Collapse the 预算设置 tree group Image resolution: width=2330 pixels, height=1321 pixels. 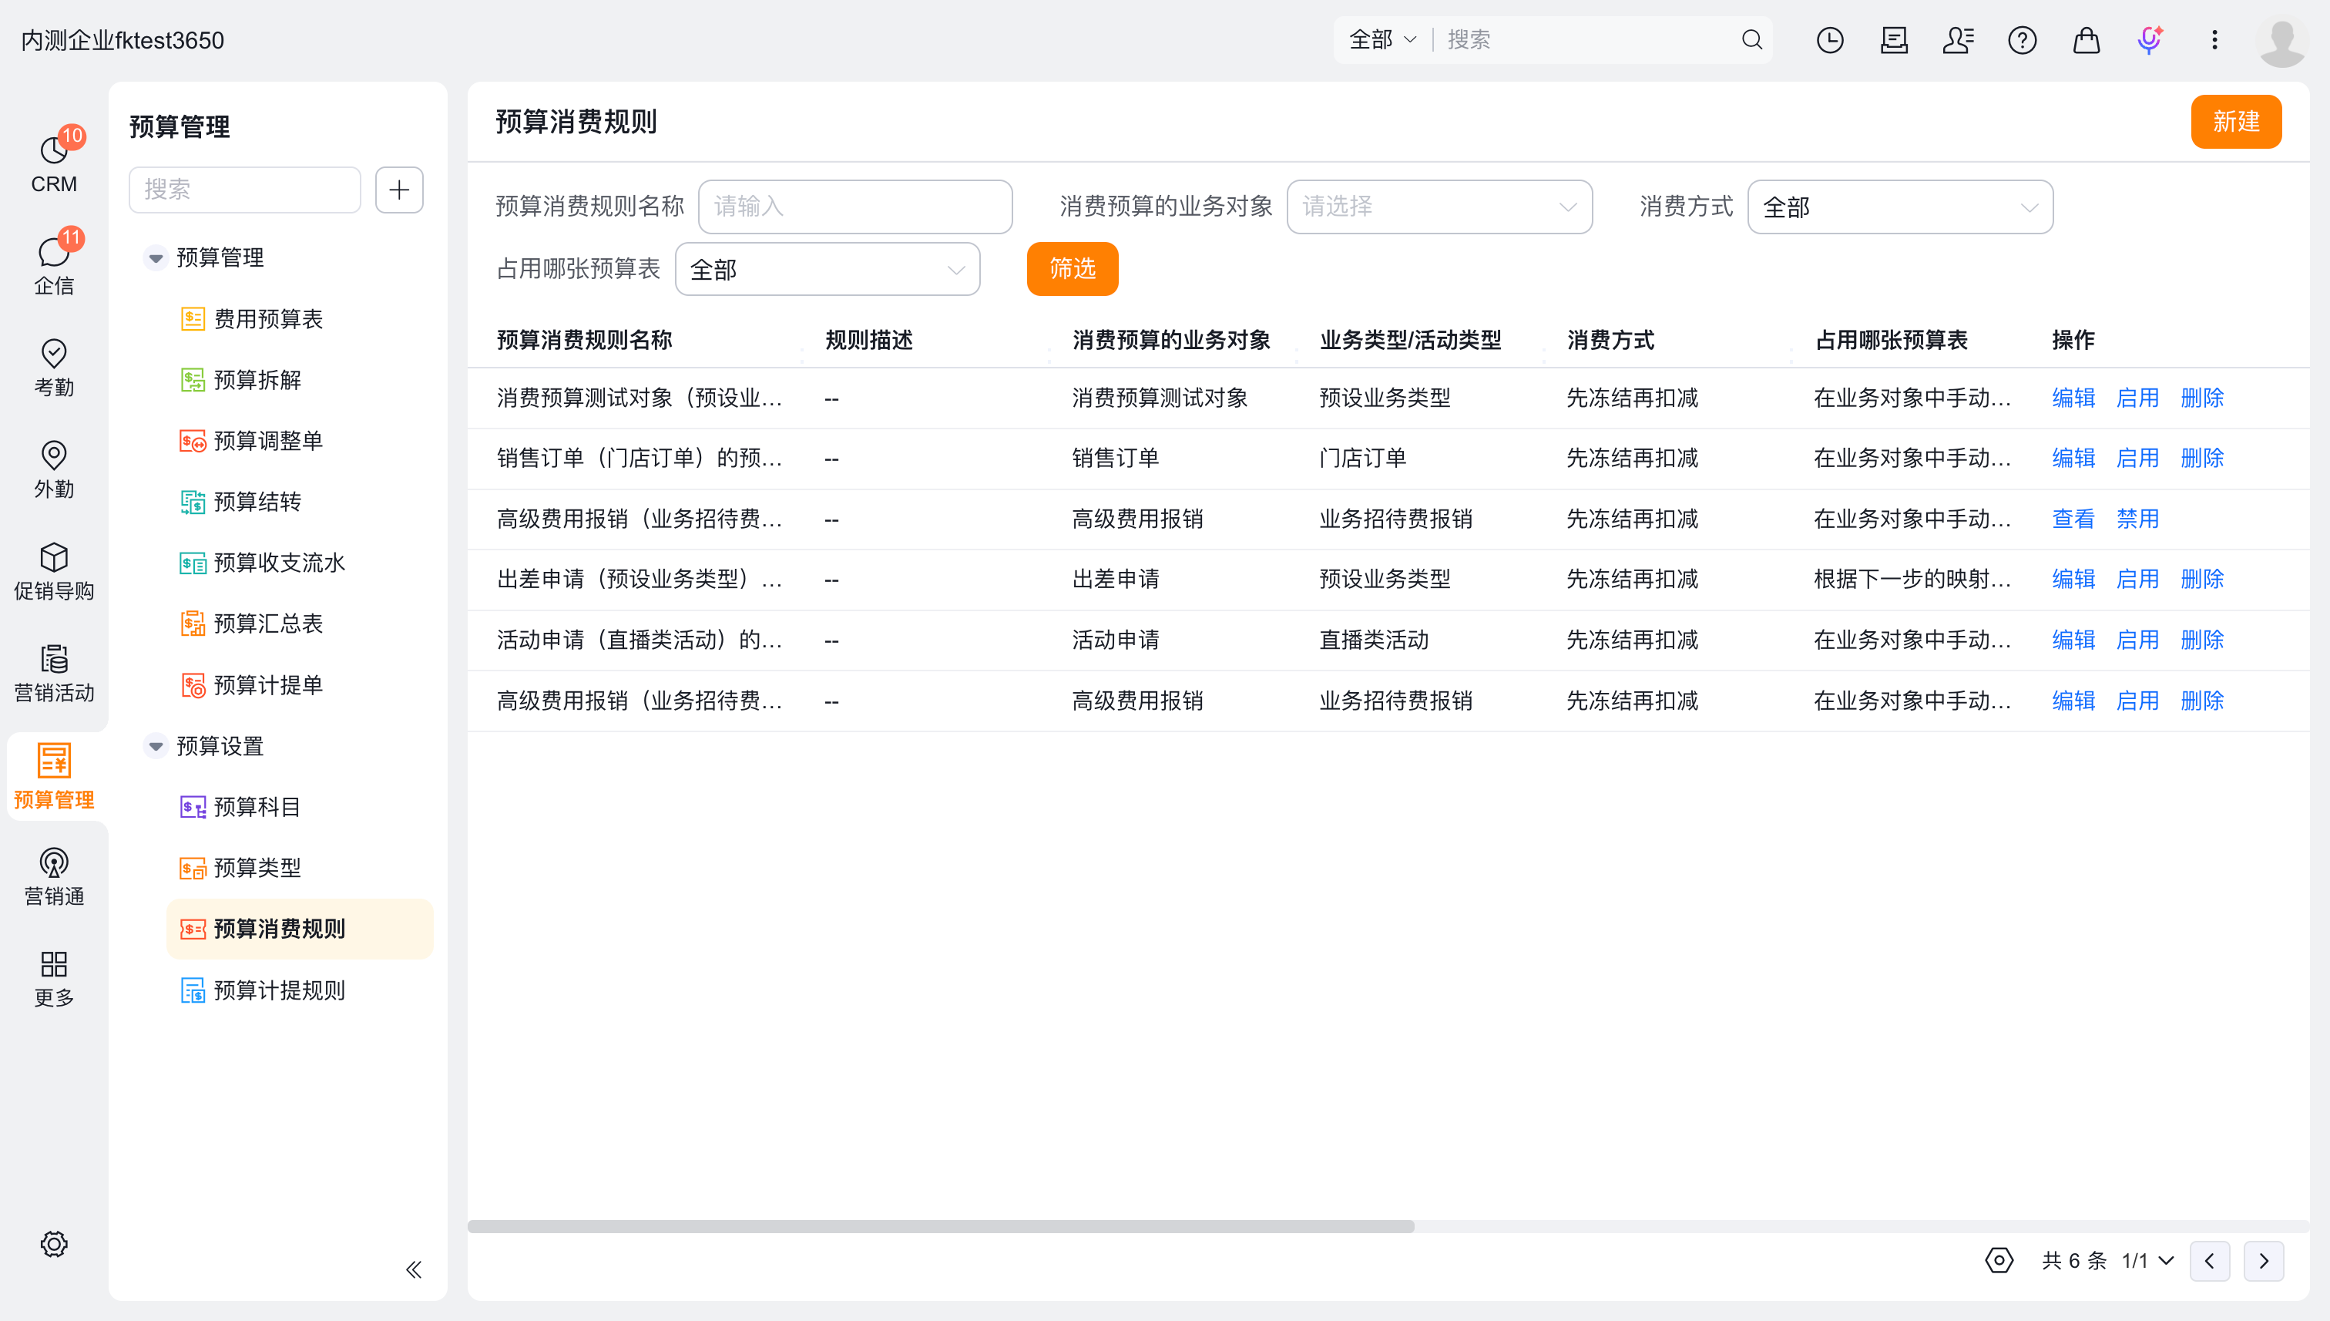(x=156, y=746)
